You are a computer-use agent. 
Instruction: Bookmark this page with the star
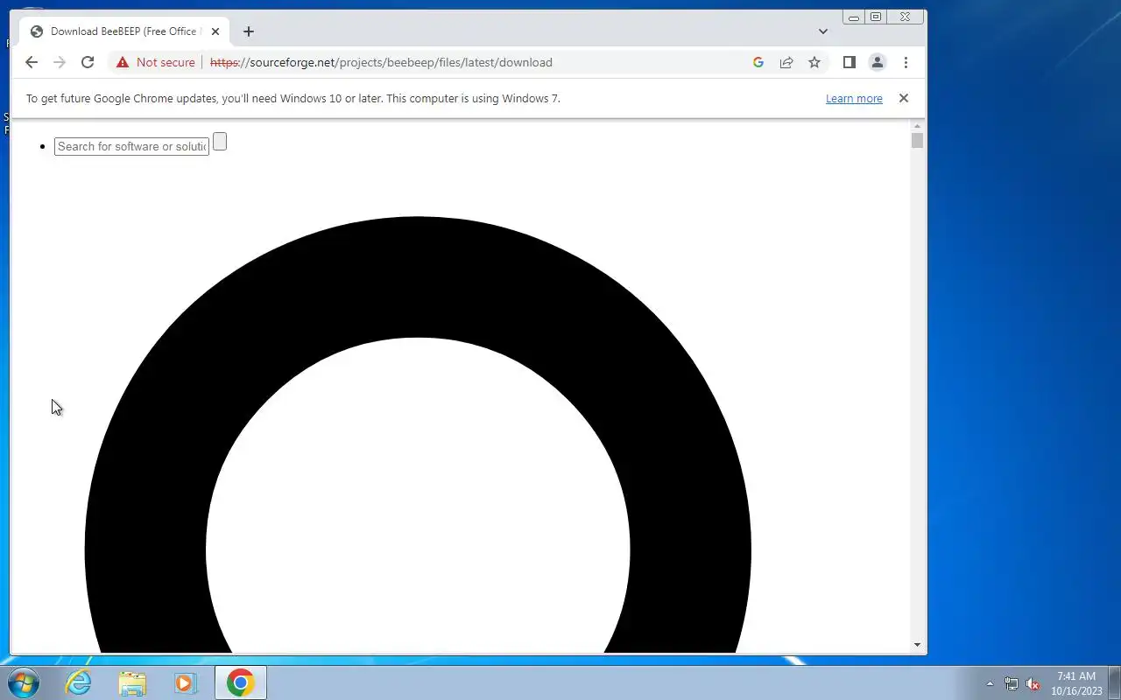click(814, 62)
